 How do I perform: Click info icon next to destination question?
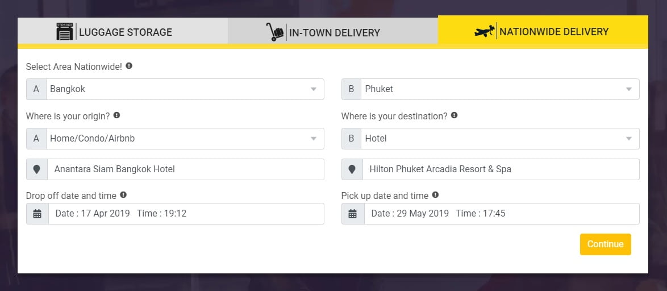[454, 115]
